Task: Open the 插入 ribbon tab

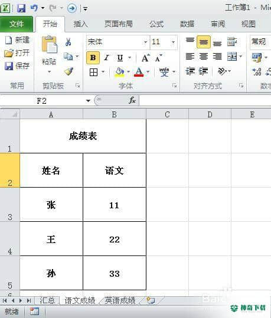Action: [x=80, y=24]
